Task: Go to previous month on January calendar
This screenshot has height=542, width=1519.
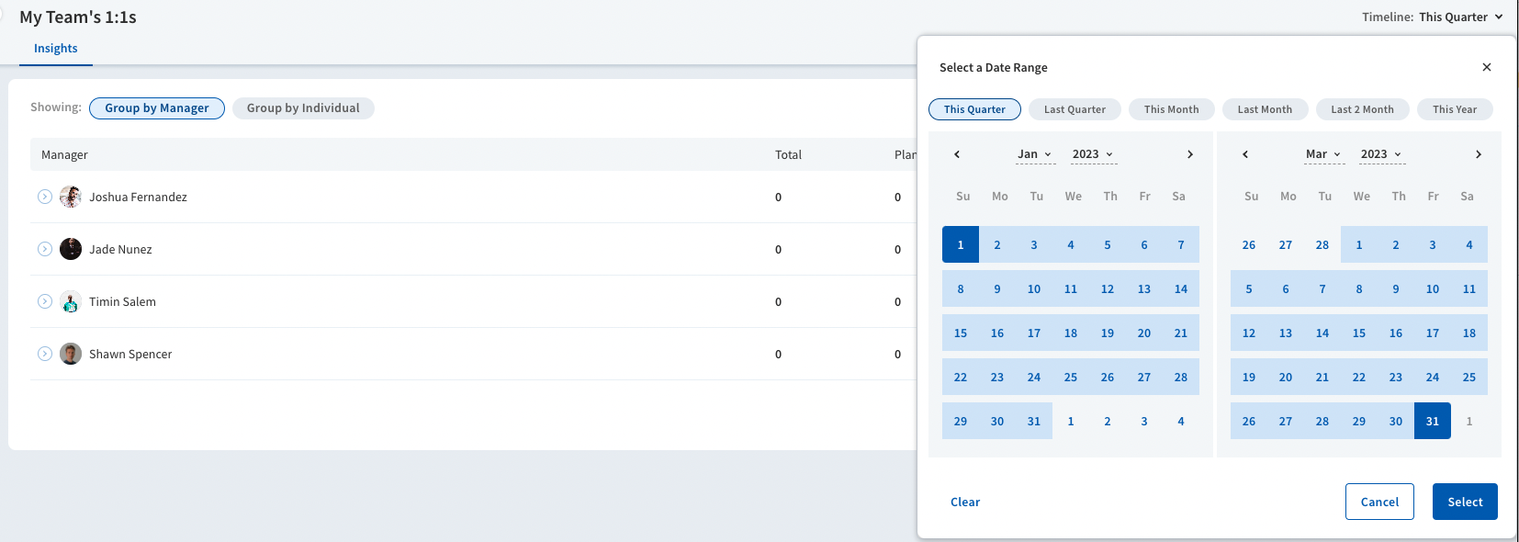Action: point(957,154)
